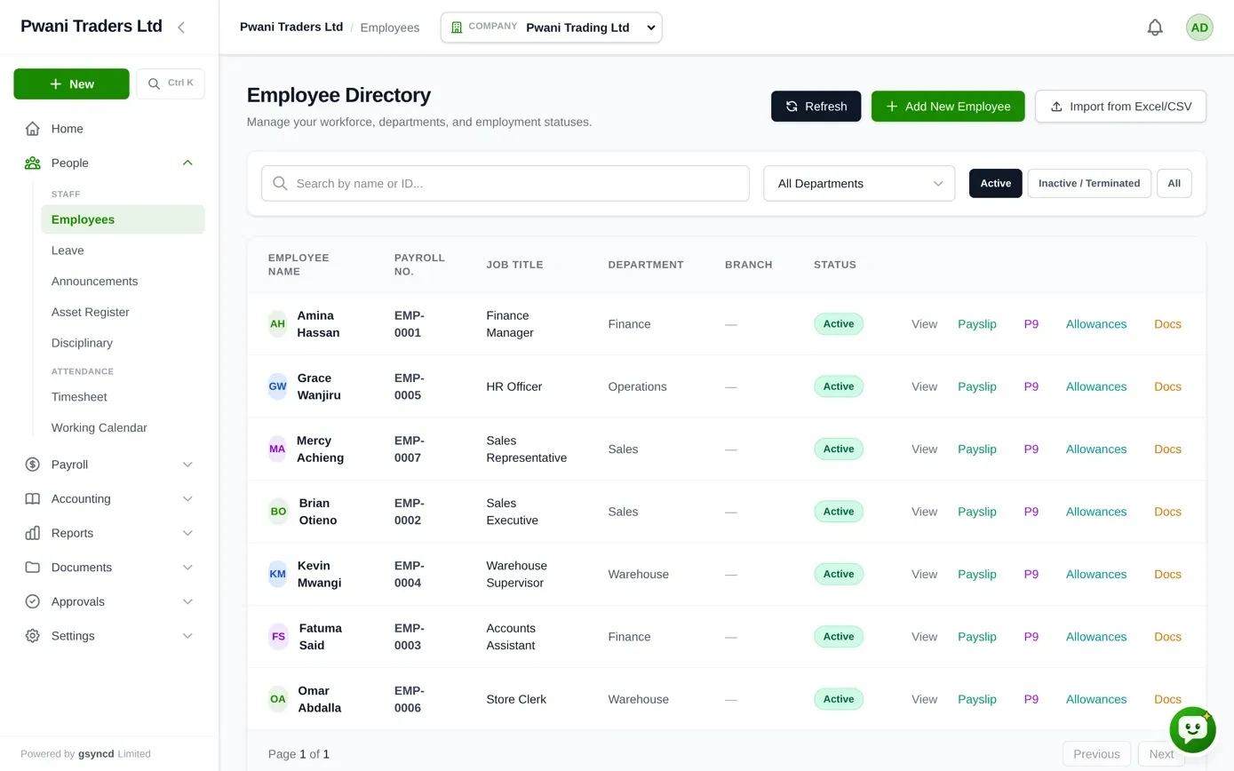This screenshot has width=1234, height=771.
Task: Click the Home icon in sidebar
Action: [33, 129]
